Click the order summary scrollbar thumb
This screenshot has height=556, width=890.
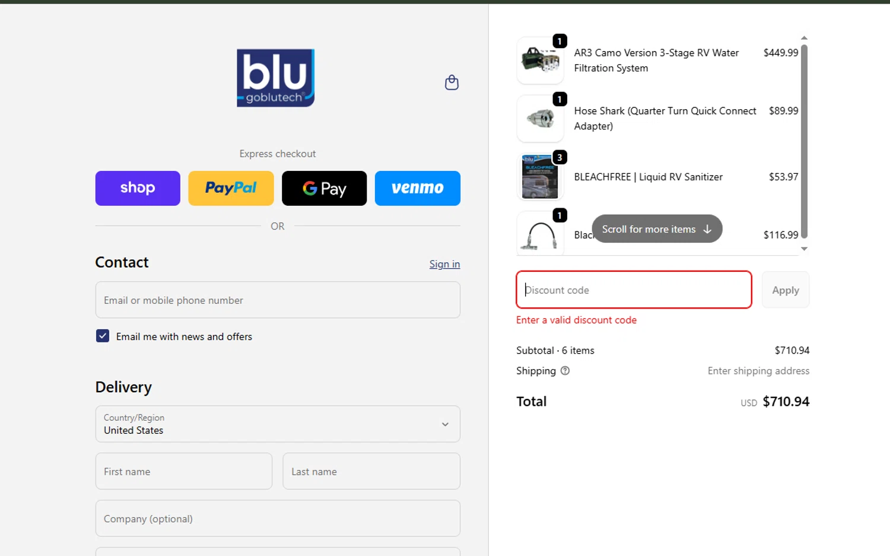804,141
